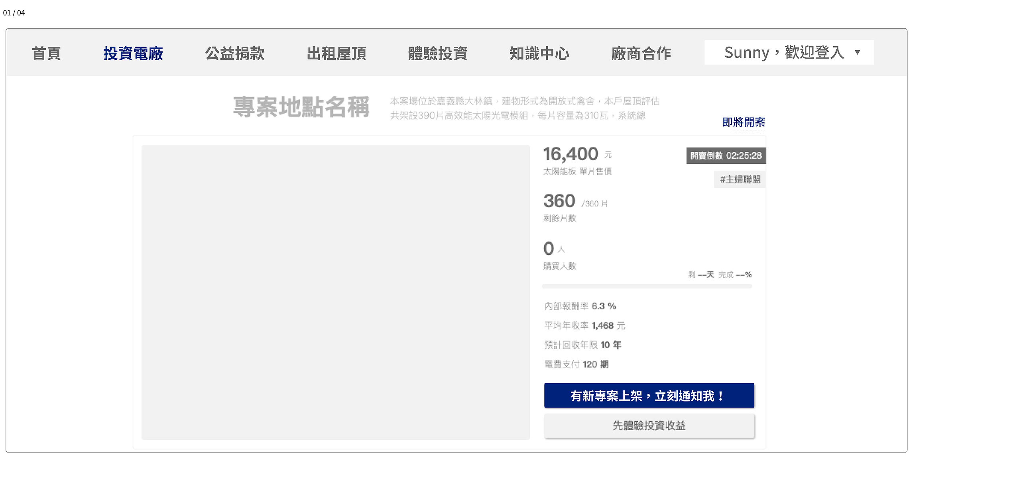Open the 首頁 home menu item

[46, 53]
